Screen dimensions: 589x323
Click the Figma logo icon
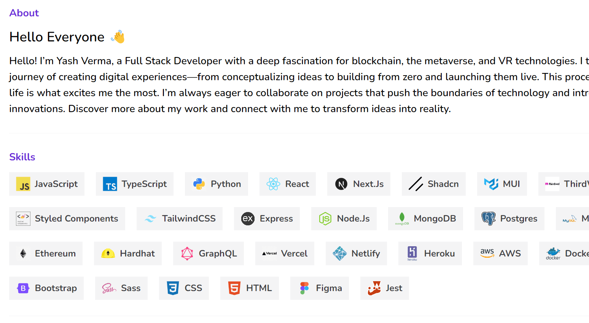pos(304,288)
